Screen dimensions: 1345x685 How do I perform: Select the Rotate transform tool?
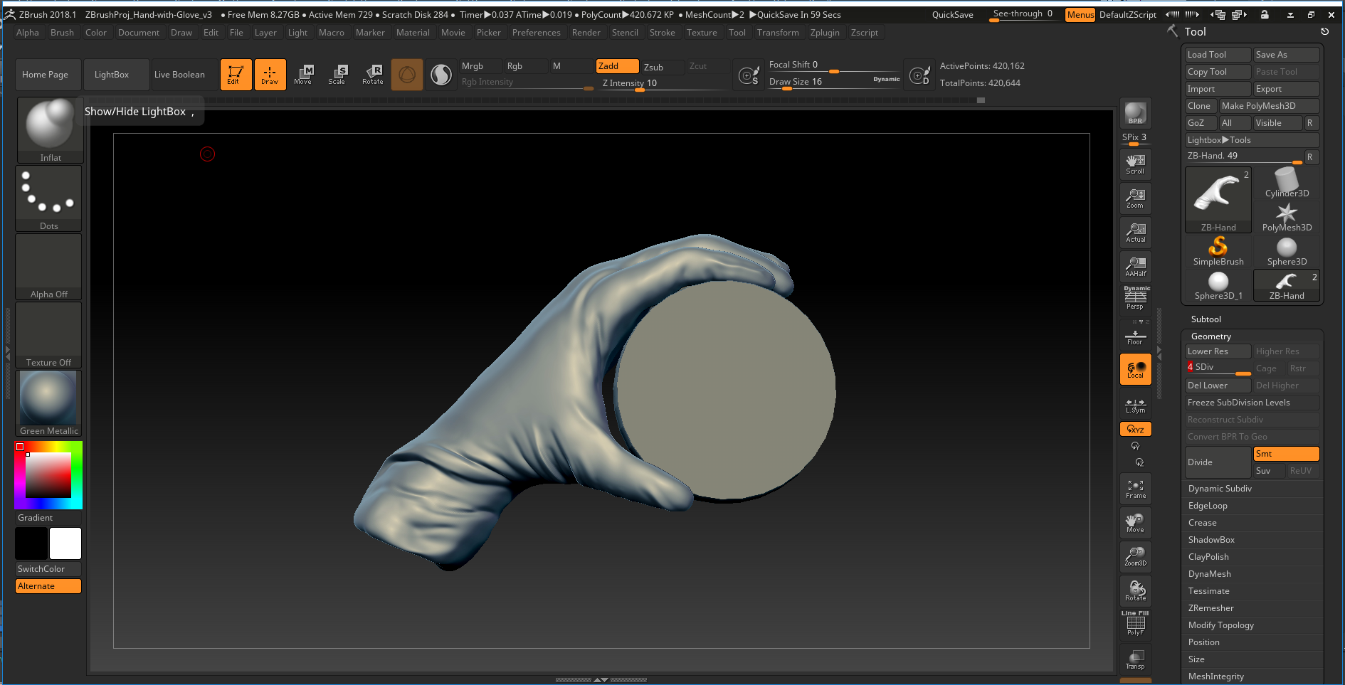pyautogui.click(x=372, y=74)
